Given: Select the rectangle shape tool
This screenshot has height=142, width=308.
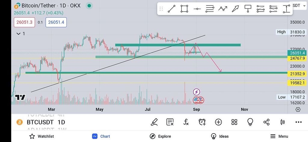Looking at the screenshot, I should tap(184, 9).
